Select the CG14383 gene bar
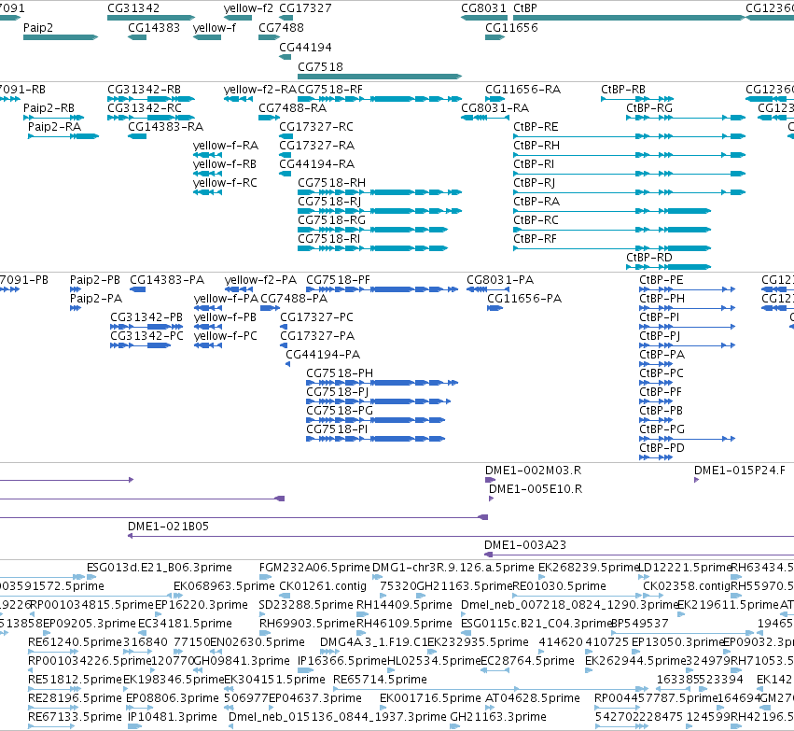Screen dimensions: 794x731 click(x=137, y=37)
